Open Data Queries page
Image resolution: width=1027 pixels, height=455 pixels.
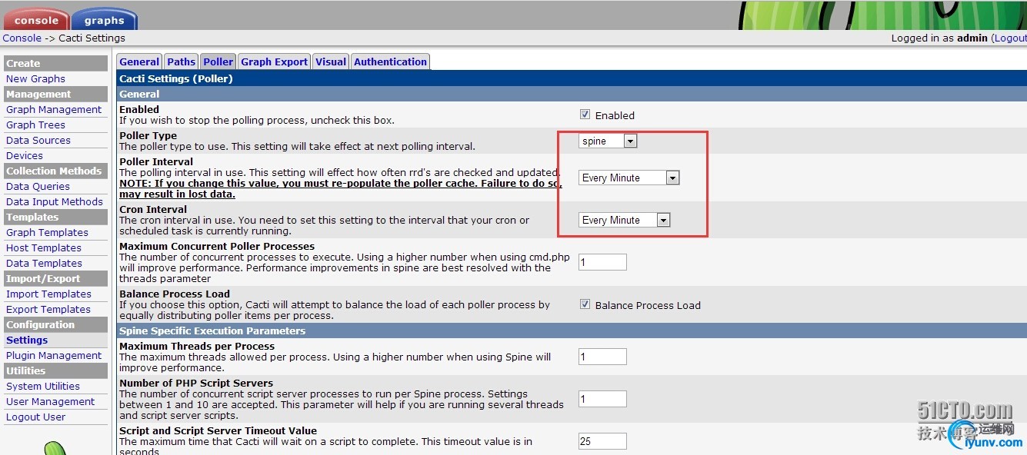pyautogui.click(x=38, y=186)
